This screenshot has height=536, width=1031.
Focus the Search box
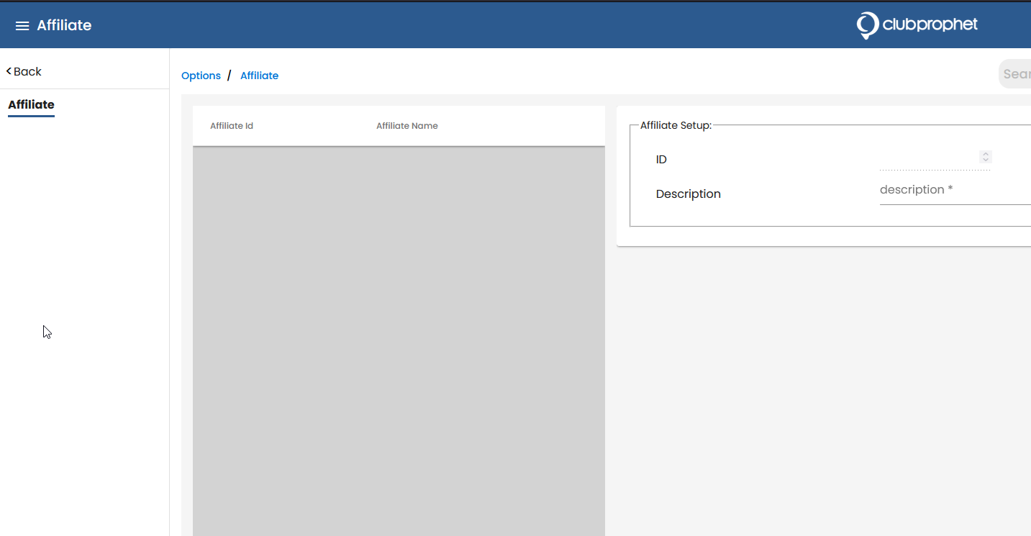tap(1015, 74)
